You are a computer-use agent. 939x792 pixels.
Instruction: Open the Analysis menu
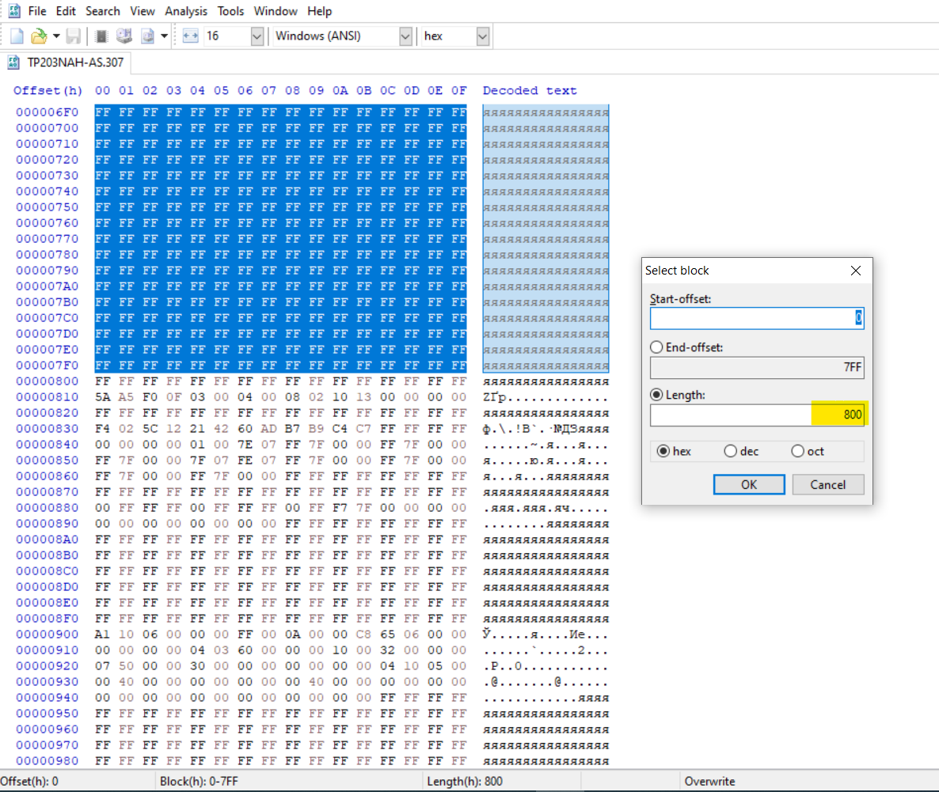coord(186,11)
